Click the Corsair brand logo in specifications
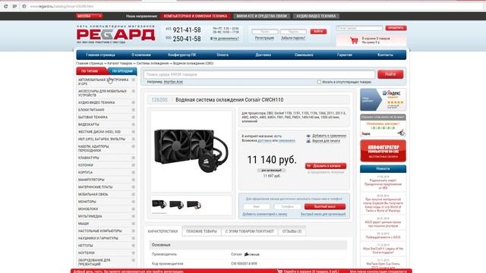This screenshot has height=273, width=486. tap(252, 254)
